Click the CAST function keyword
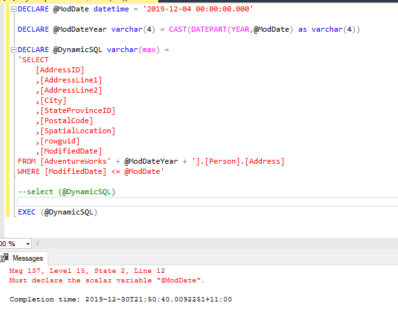 coord(177,29)
